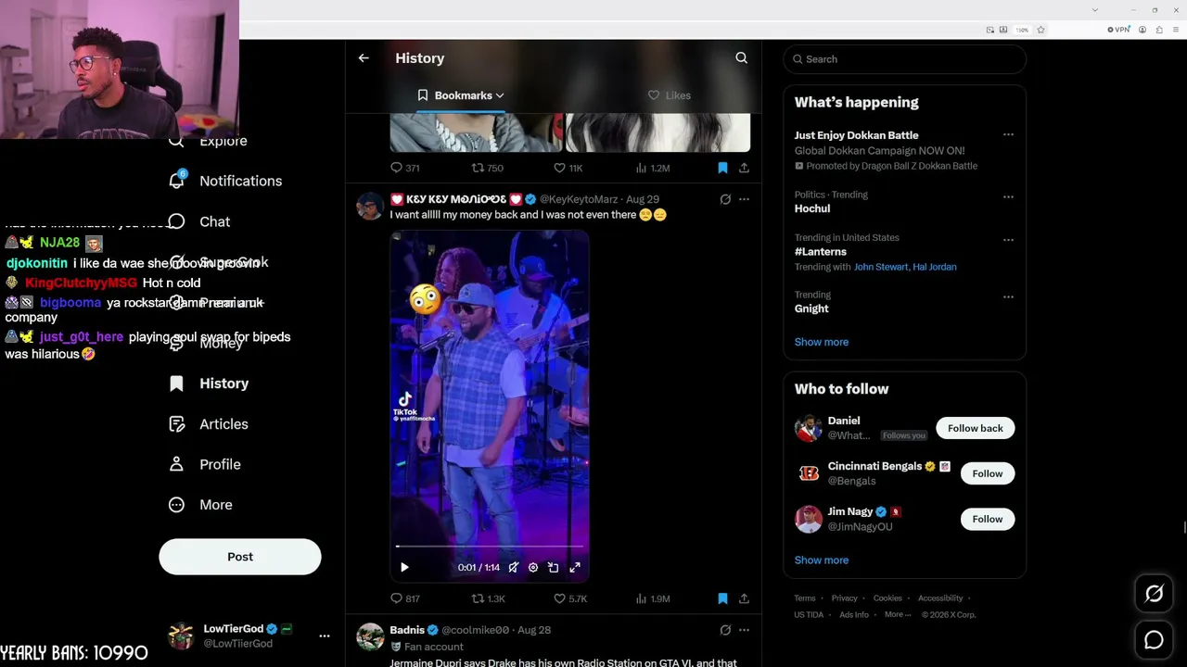
Task: Play the TikTok video in the post
Action: pos(404,567)
